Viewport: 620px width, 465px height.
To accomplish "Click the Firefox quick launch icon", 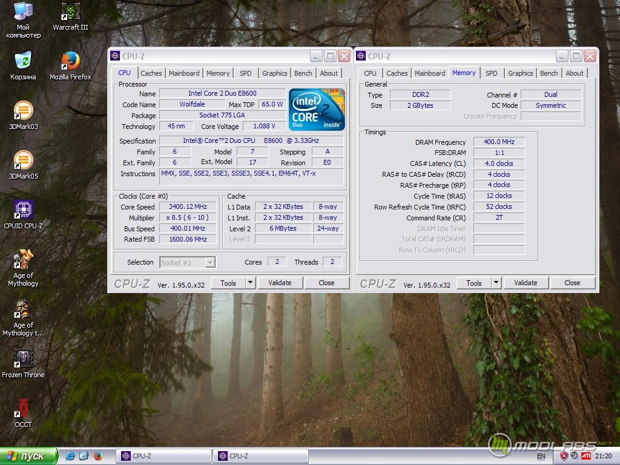I will pos(97,456).
